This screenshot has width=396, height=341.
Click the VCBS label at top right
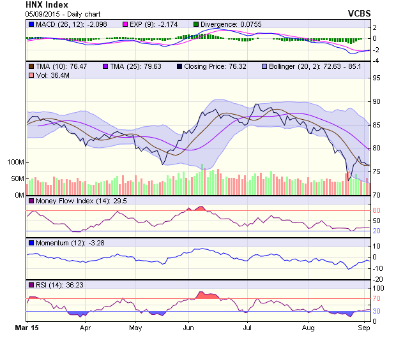[x=359, y=13]
